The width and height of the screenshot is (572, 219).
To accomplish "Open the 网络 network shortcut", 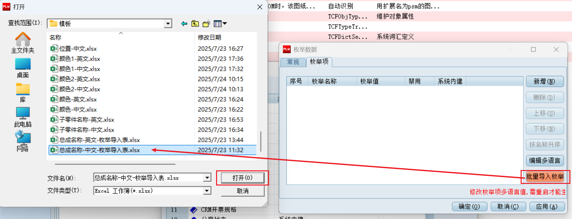I will point(23,141).
